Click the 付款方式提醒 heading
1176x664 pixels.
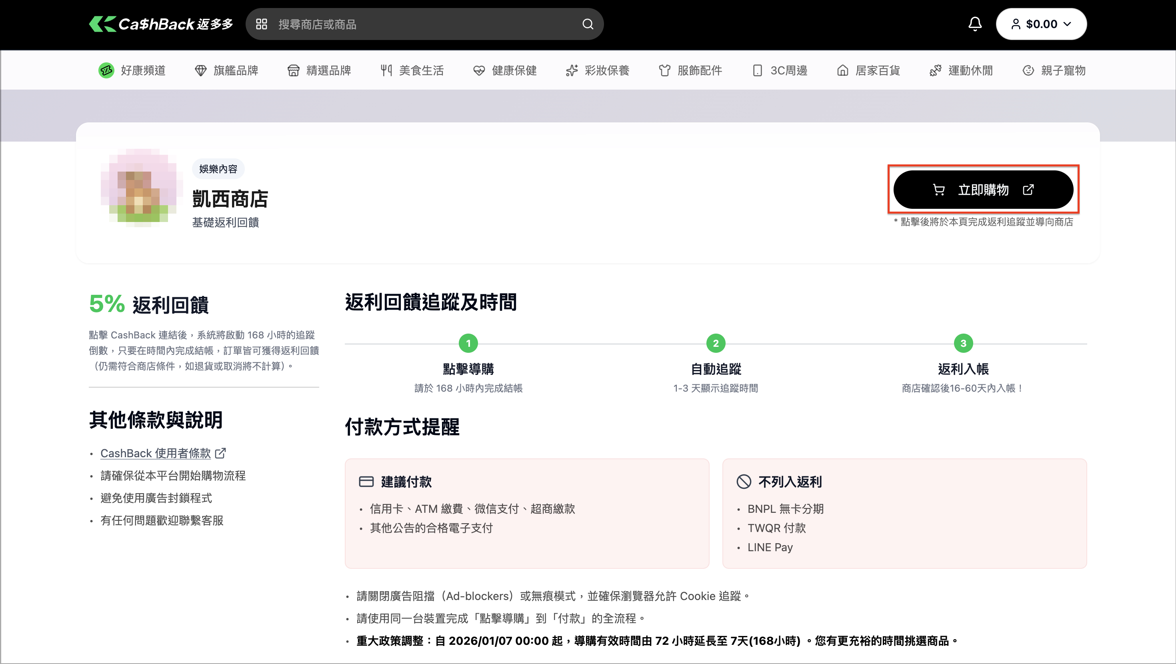(x=402, y=427)
